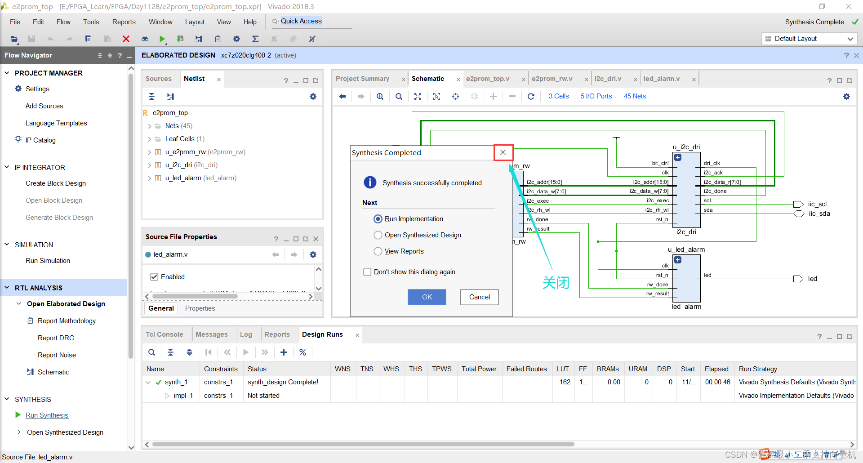Click Cancel in Synthesis Completed dialog
Screen dimensions: 863x463
pos(480,297)
